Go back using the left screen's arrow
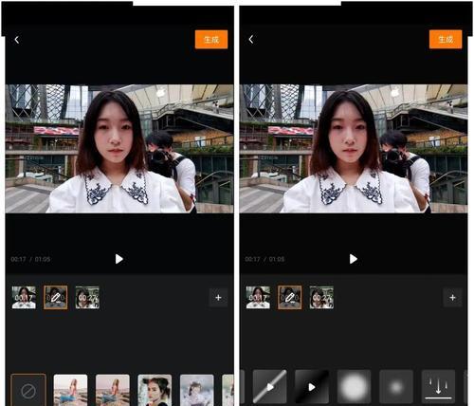 coord(17,40)
